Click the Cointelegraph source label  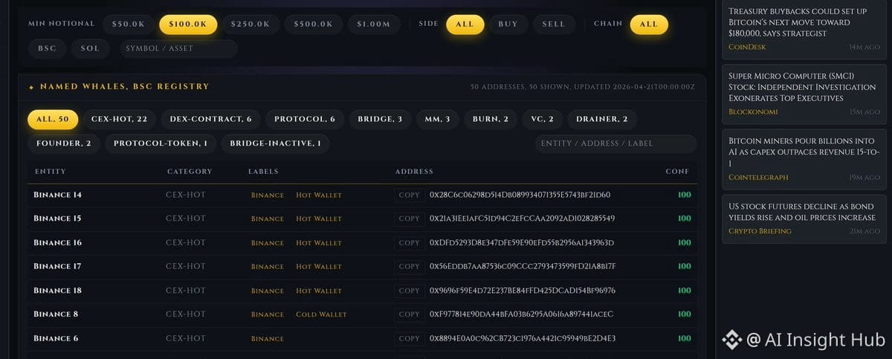758,178
